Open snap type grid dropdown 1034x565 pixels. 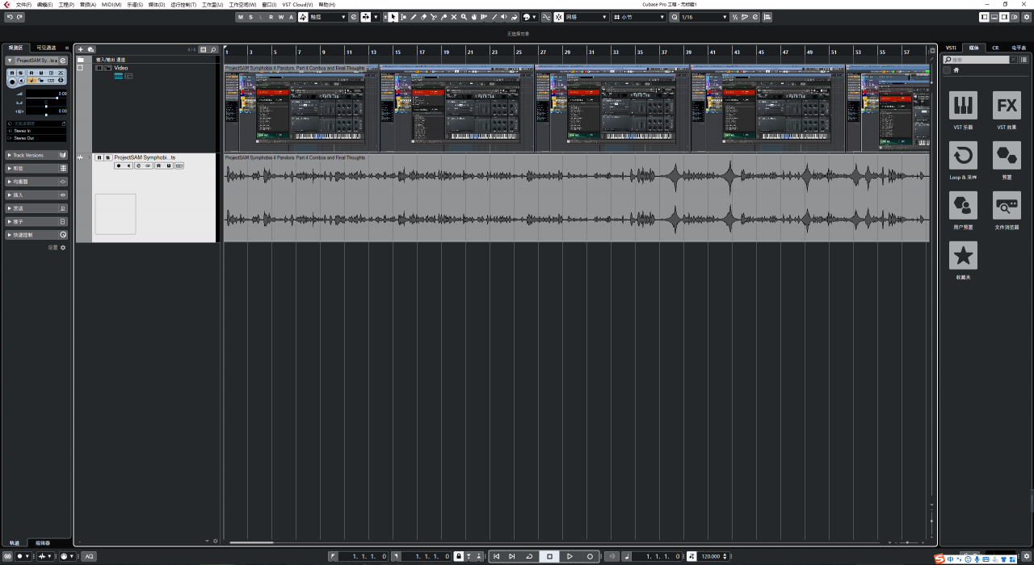(x=587, y=17)
